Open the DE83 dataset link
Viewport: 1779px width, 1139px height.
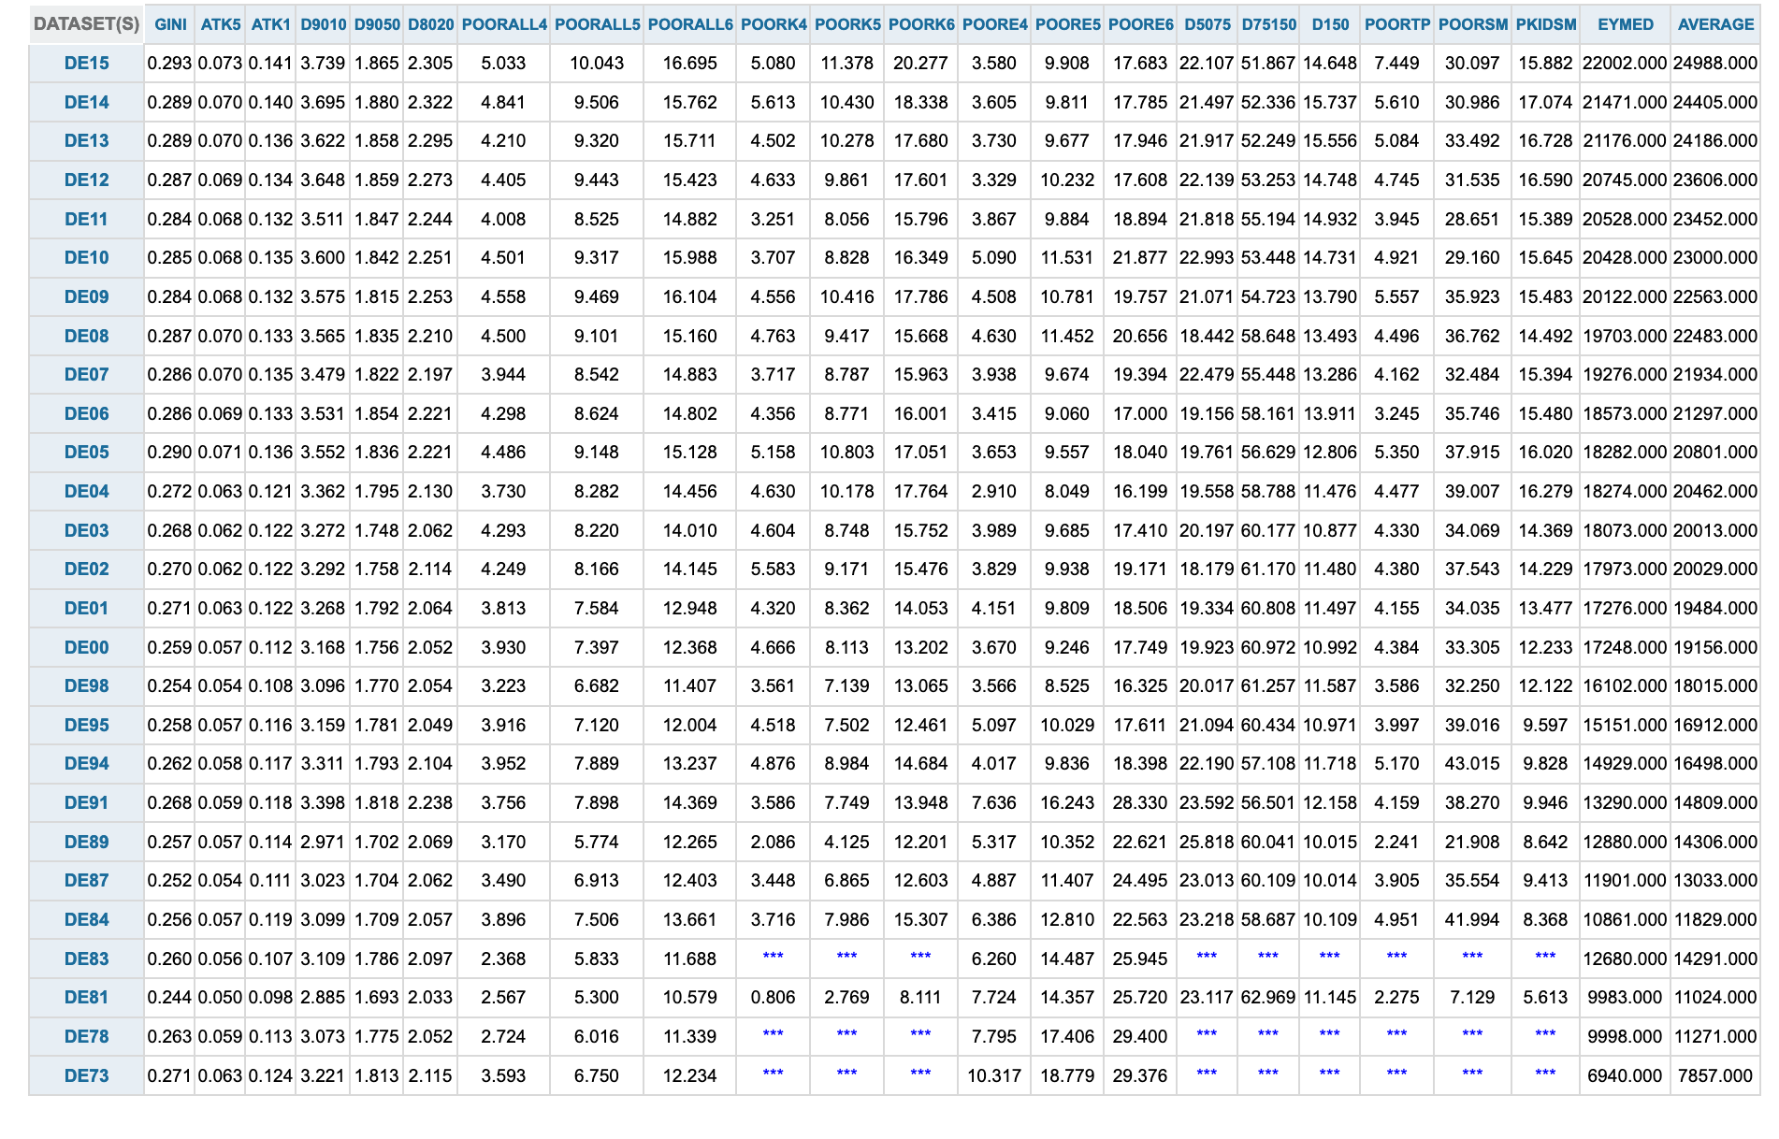click(86, 959)
